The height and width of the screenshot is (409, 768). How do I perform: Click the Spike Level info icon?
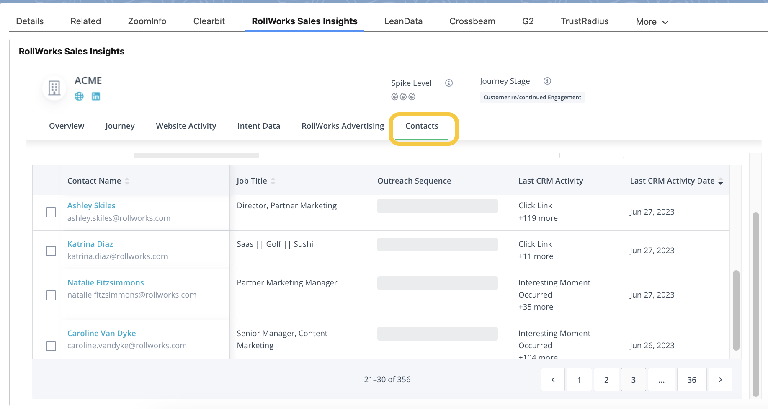click(448, 83)
